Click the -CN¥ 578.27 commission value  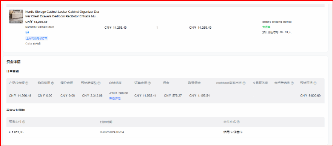point(172,96)
